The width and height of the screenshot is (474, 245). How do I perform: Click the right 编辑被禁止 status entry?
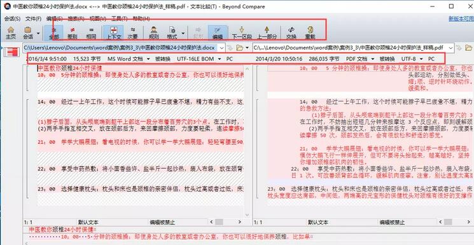392,222
